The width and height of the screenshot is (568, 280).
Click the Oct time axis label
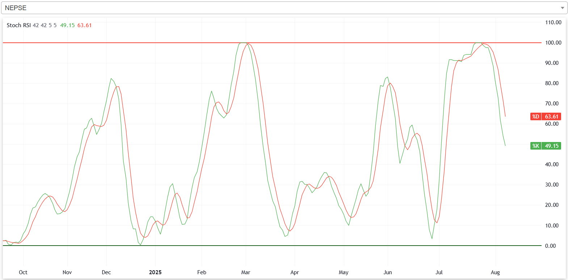(23, 272)
